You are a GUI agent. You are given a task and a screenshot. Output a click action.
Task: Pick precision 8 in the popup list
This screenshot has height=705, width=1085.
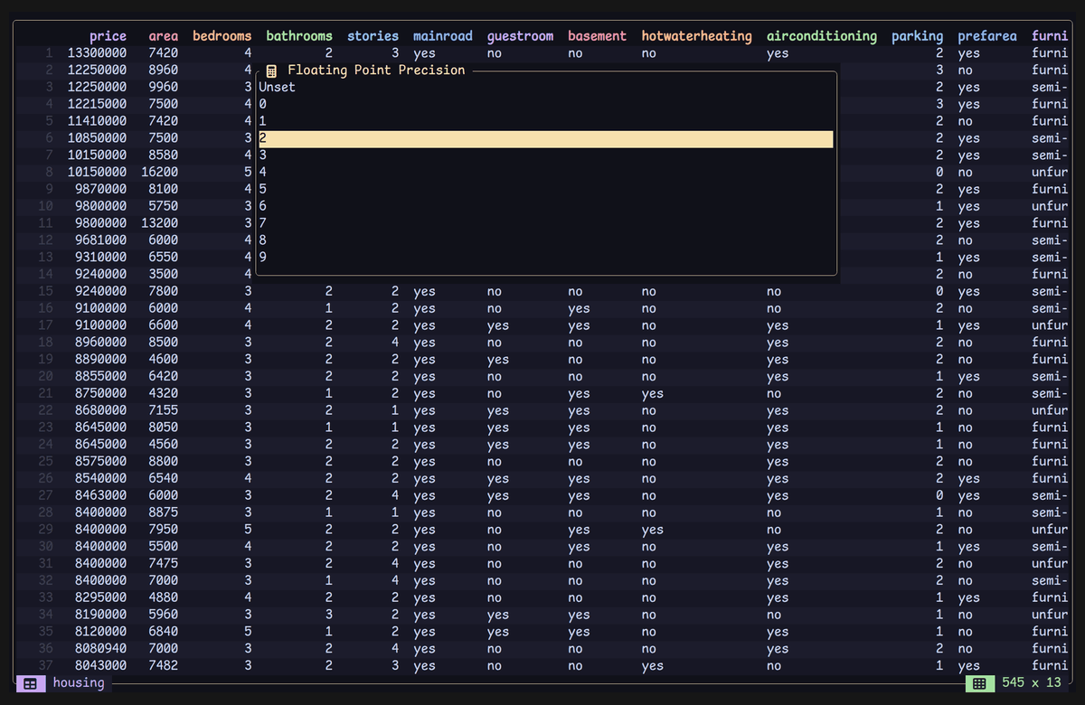(546, 240)
